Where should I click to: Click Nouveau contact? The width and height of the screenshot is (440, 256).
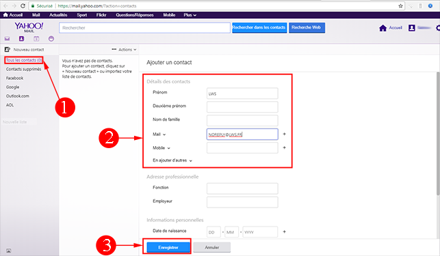coord(29,50)
